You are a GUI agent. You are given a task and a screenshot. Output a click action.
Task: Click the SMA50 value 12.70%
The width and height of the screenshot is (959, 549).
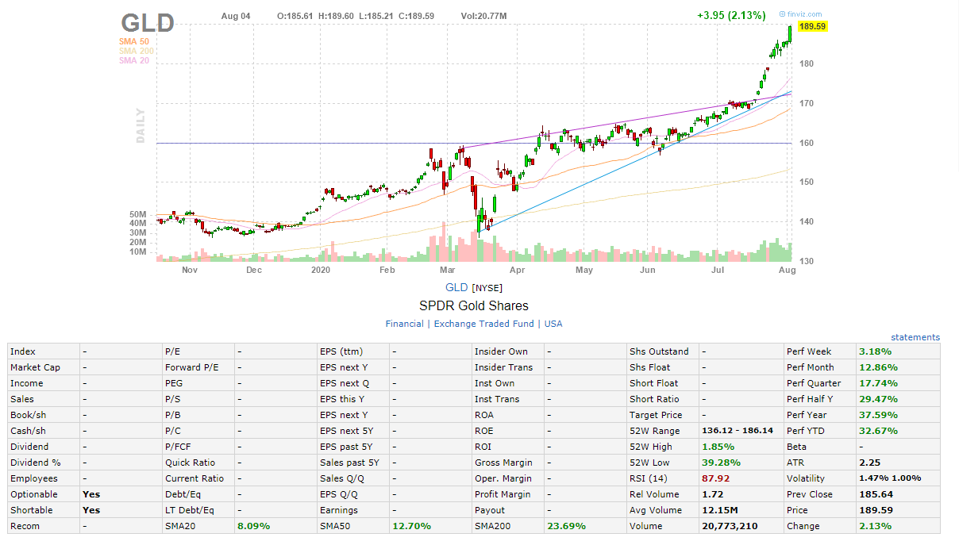coord(411,526)
